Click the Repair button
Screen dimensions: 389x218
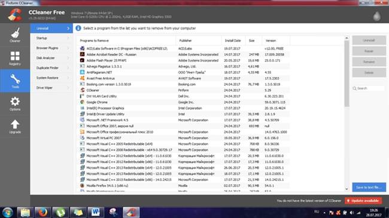(369, 51)
